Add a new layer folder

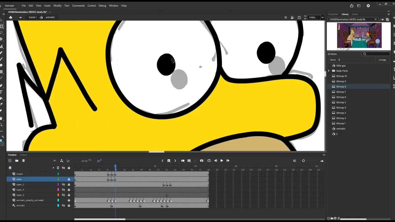click(17, 161)
